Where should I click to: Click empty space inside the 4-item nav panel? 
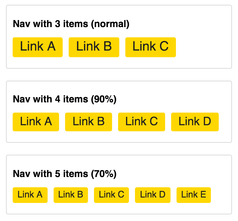[x=181, y=96]
